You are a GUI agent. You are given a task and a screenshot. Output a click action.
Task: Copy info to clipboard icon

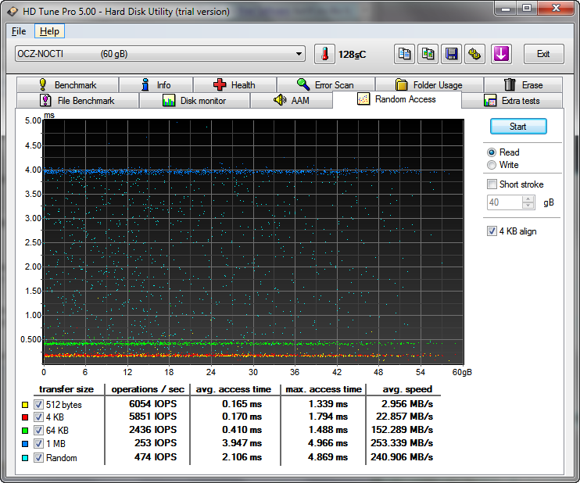404,54
